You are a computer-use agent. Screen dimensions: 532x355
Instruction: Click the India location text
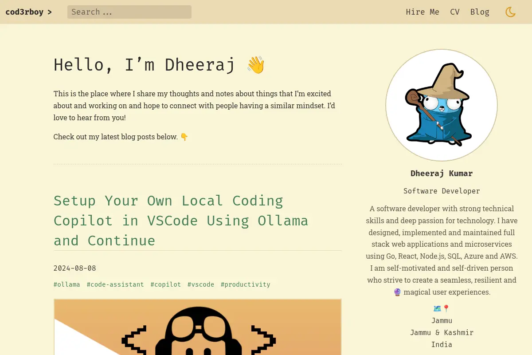pos(442,344)
